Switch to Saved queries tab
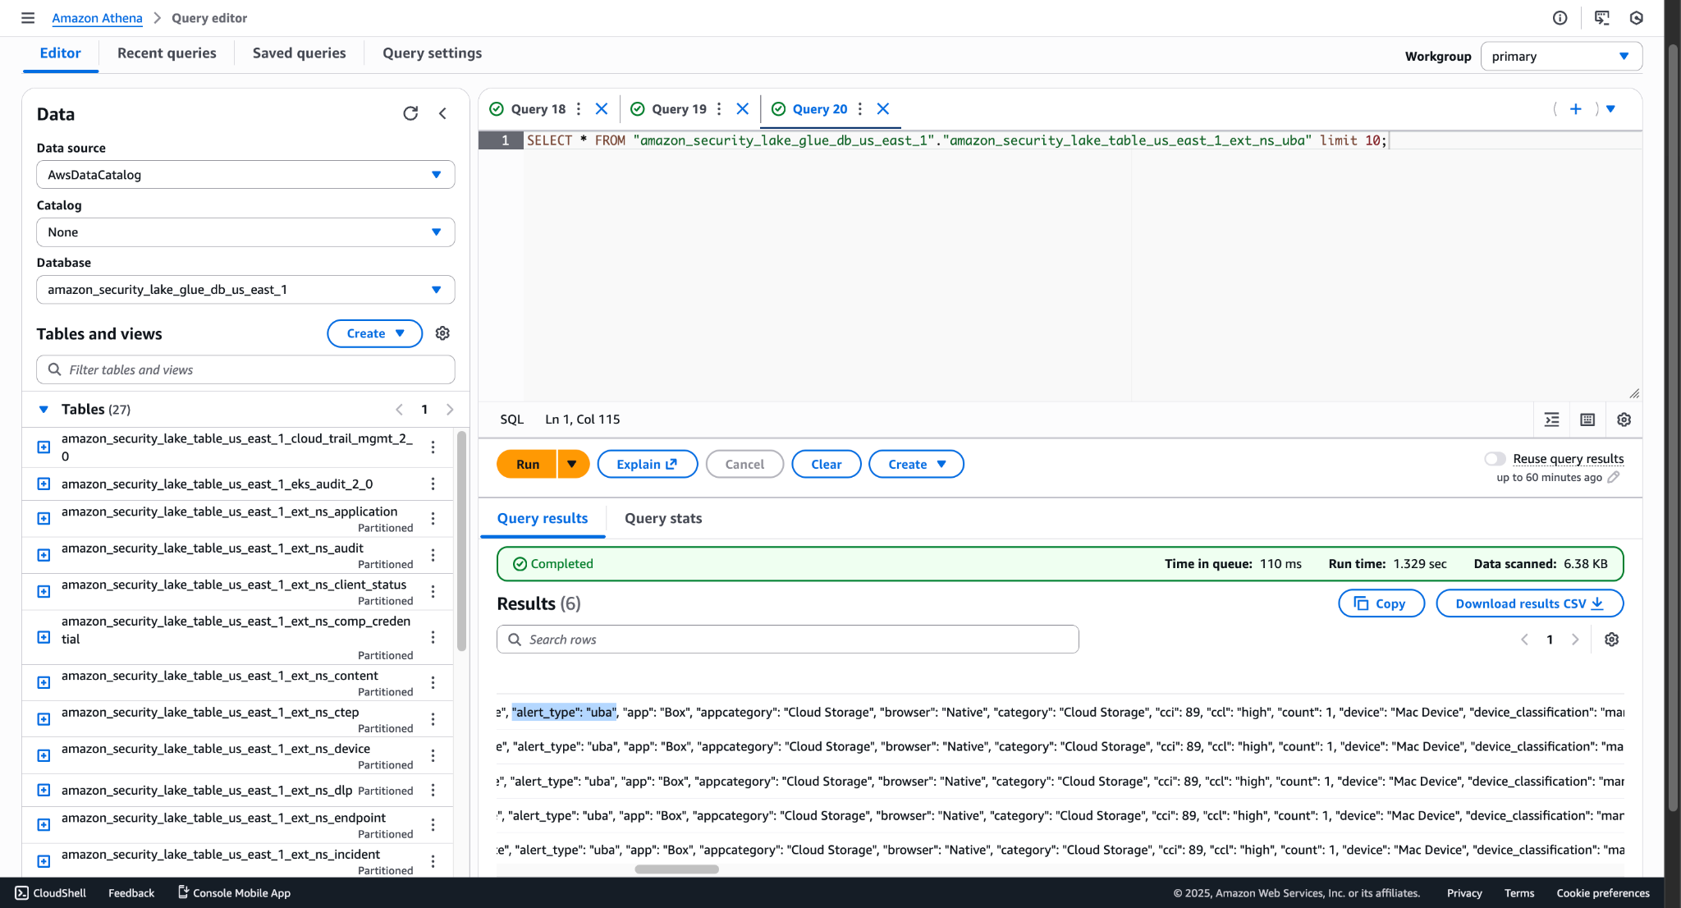Image resolution: width=1681 pixels, height=908 pixels. pos(299,53)
